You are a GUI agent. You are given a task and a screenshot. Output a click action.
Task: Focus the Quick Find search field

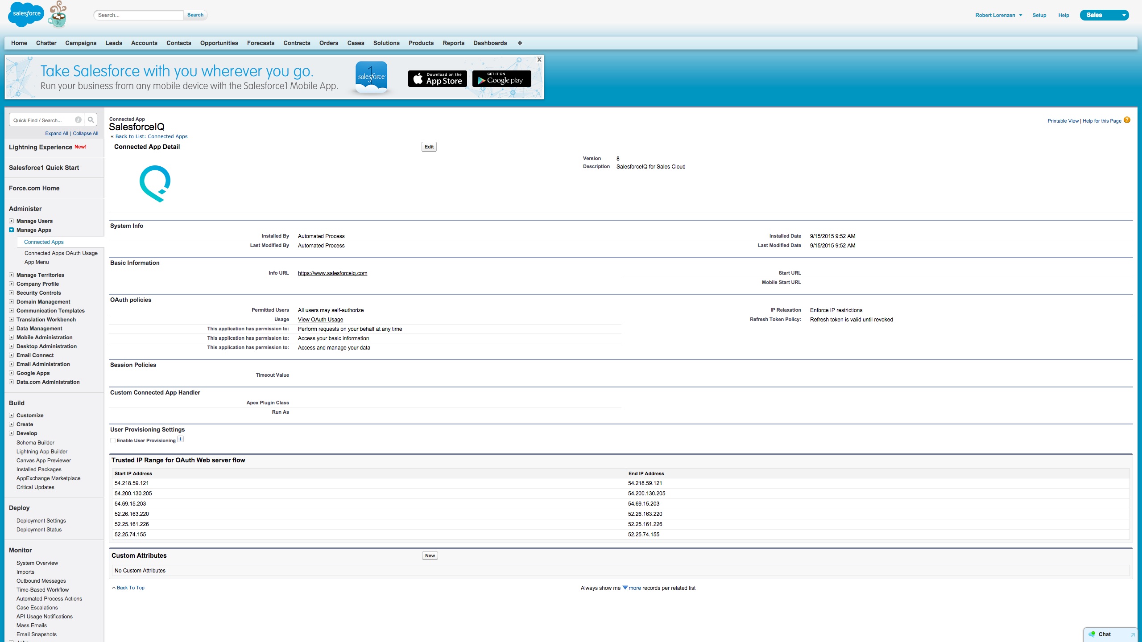[43, 120]
